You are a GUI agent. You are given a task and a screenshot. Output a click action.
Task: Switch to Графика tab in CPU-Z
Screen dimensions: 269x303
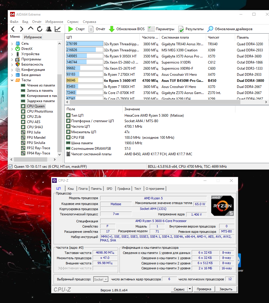click(x=124, y=189)
